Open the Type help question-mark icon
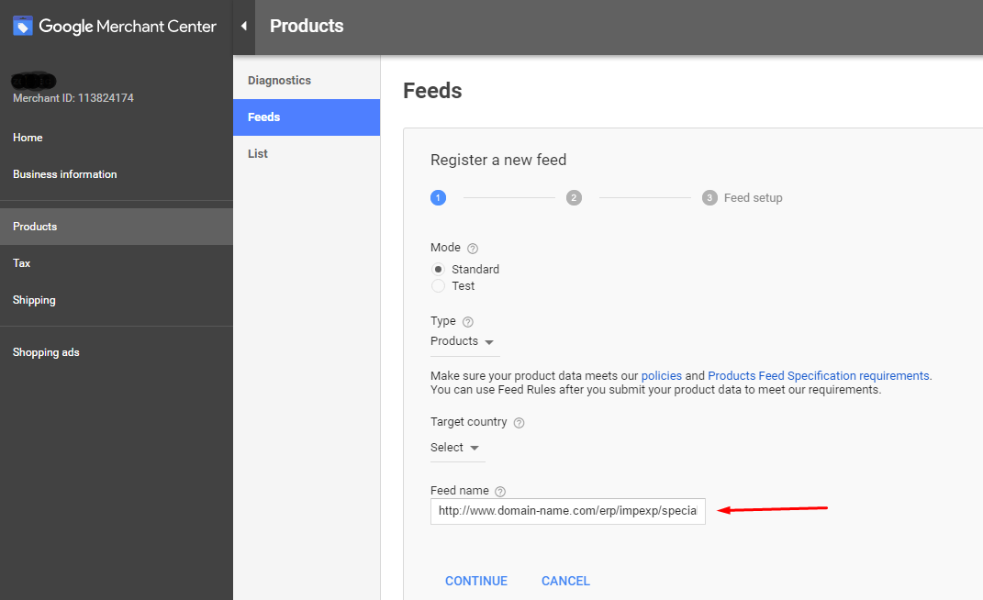Viewport: 983px width, 600px height. (x=468, y=322)
